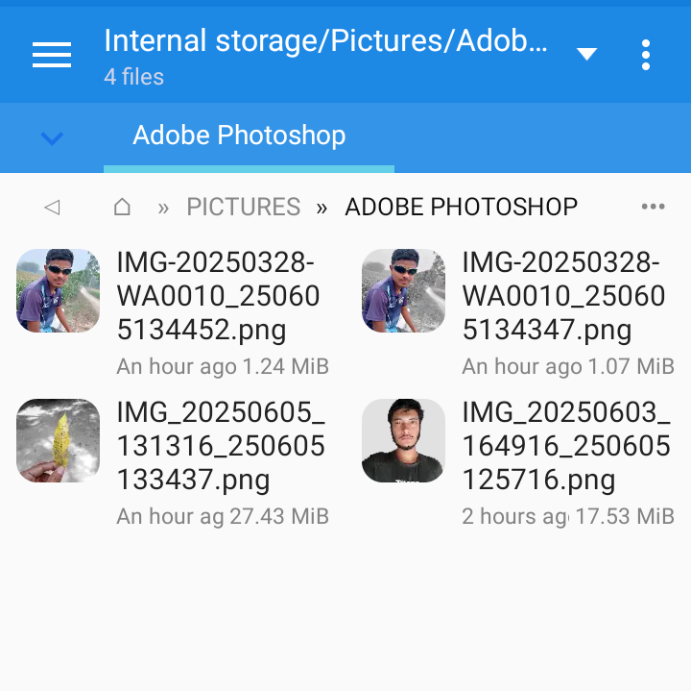Open the portrait thumbnail for IMG_20250603
The width and height of the screenshot is (691, 691).
[403, 440]
